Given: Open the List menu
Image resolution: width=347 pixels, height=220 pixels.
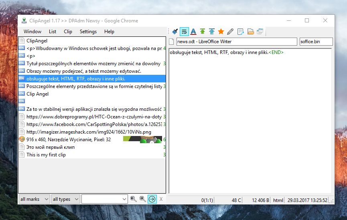Looking at the screenshot, I should 53,32.
